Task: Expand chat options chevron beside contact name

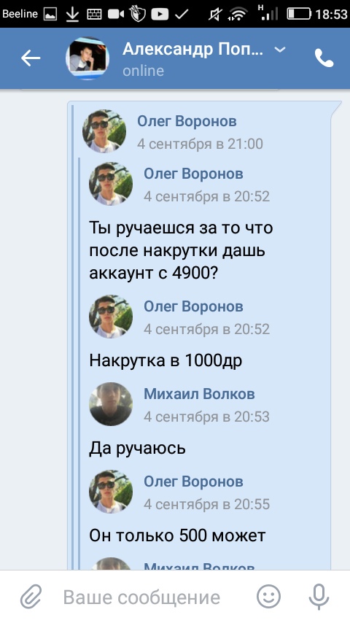Action: tap(280, 50)
